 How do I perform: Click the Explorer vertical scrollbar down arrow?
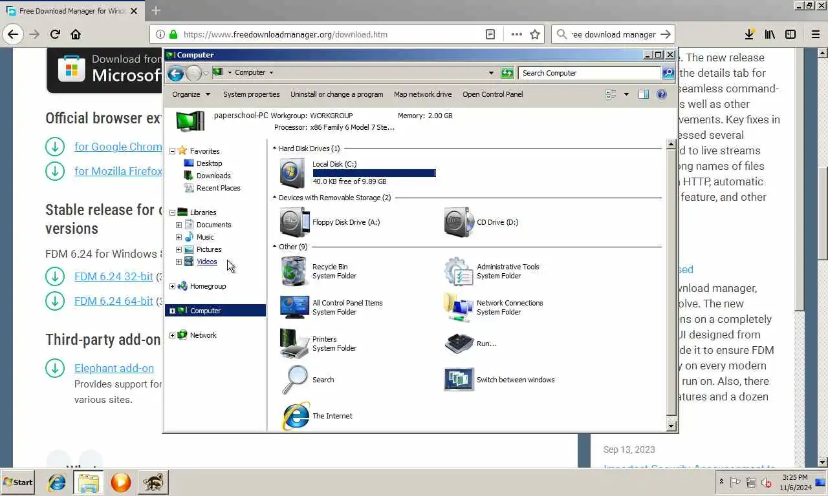(x=671, y=426)
